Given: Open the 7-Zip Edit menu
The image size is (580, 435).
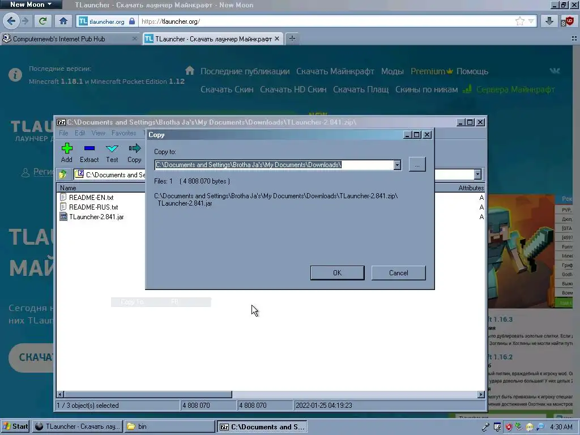Looking at the screenshot, I should pos(80,133).
